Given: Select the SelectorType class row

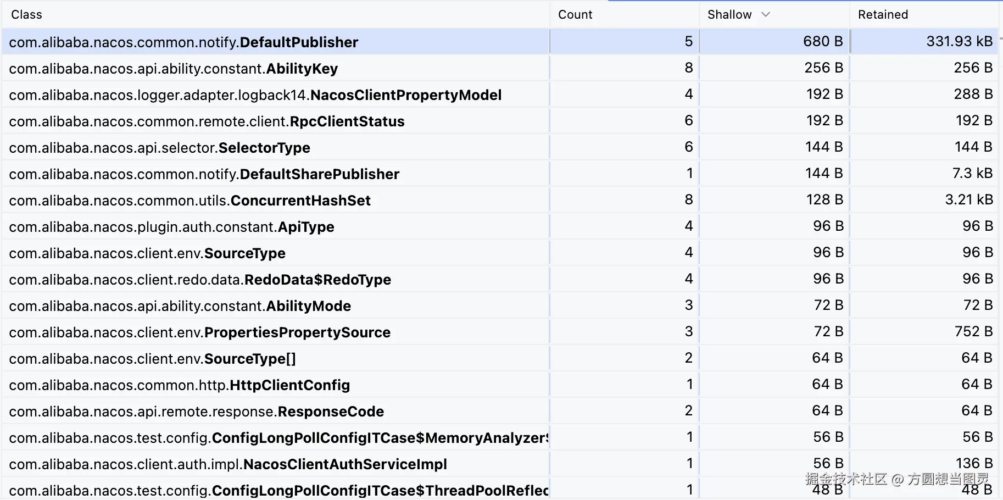Looking at the screenshot, I should [x=159, y=148].
